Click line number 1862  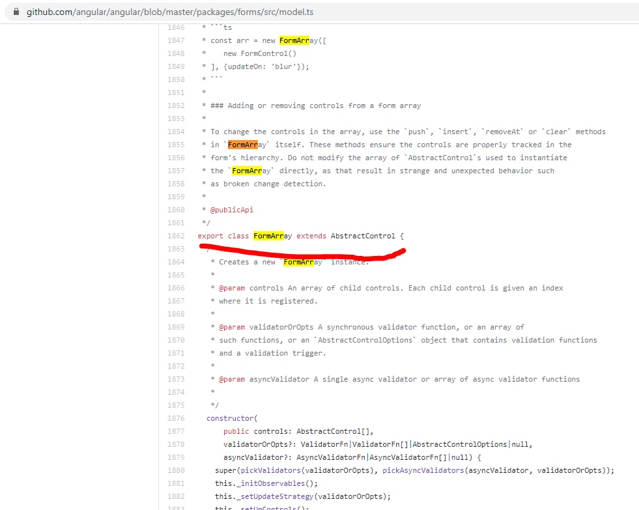[x=176, y=236]
